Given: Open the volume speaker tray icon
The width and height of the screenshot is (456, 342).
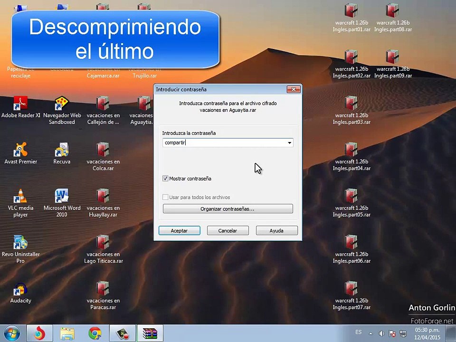Looking at the screenshot, I should 381,333.
